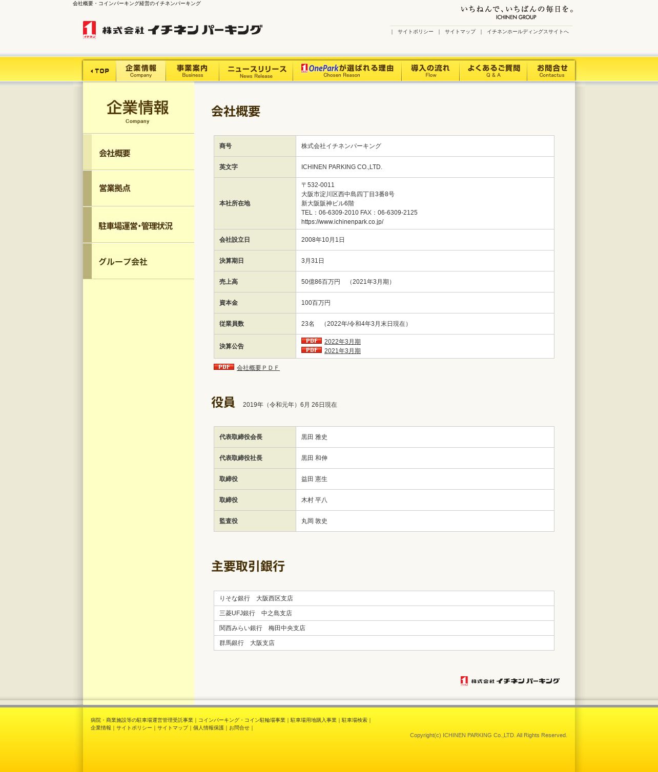Click the 役員 section heading

[x=223, y=403]
